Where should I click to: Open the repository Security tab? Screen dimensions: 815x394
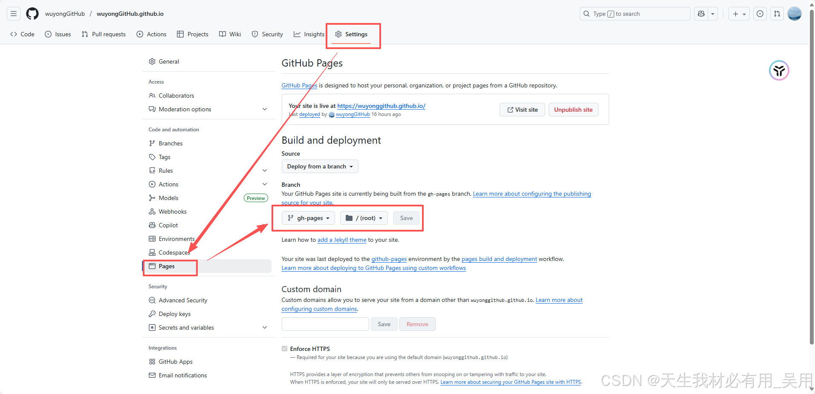point(267,34)
